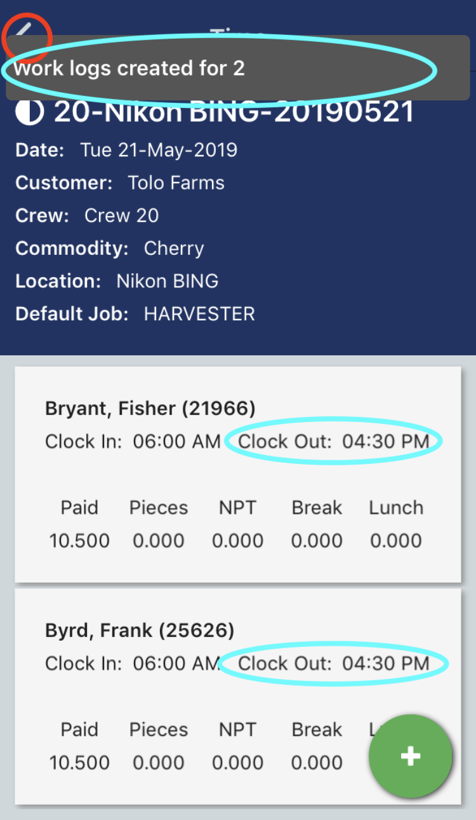Select the 20-Nikon BING-20190521 title
476x820 pixels.
coord(234,113)
